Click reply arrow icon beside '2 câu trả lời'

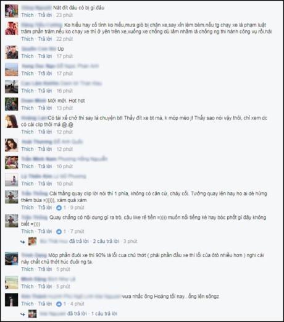click(23, 242)
